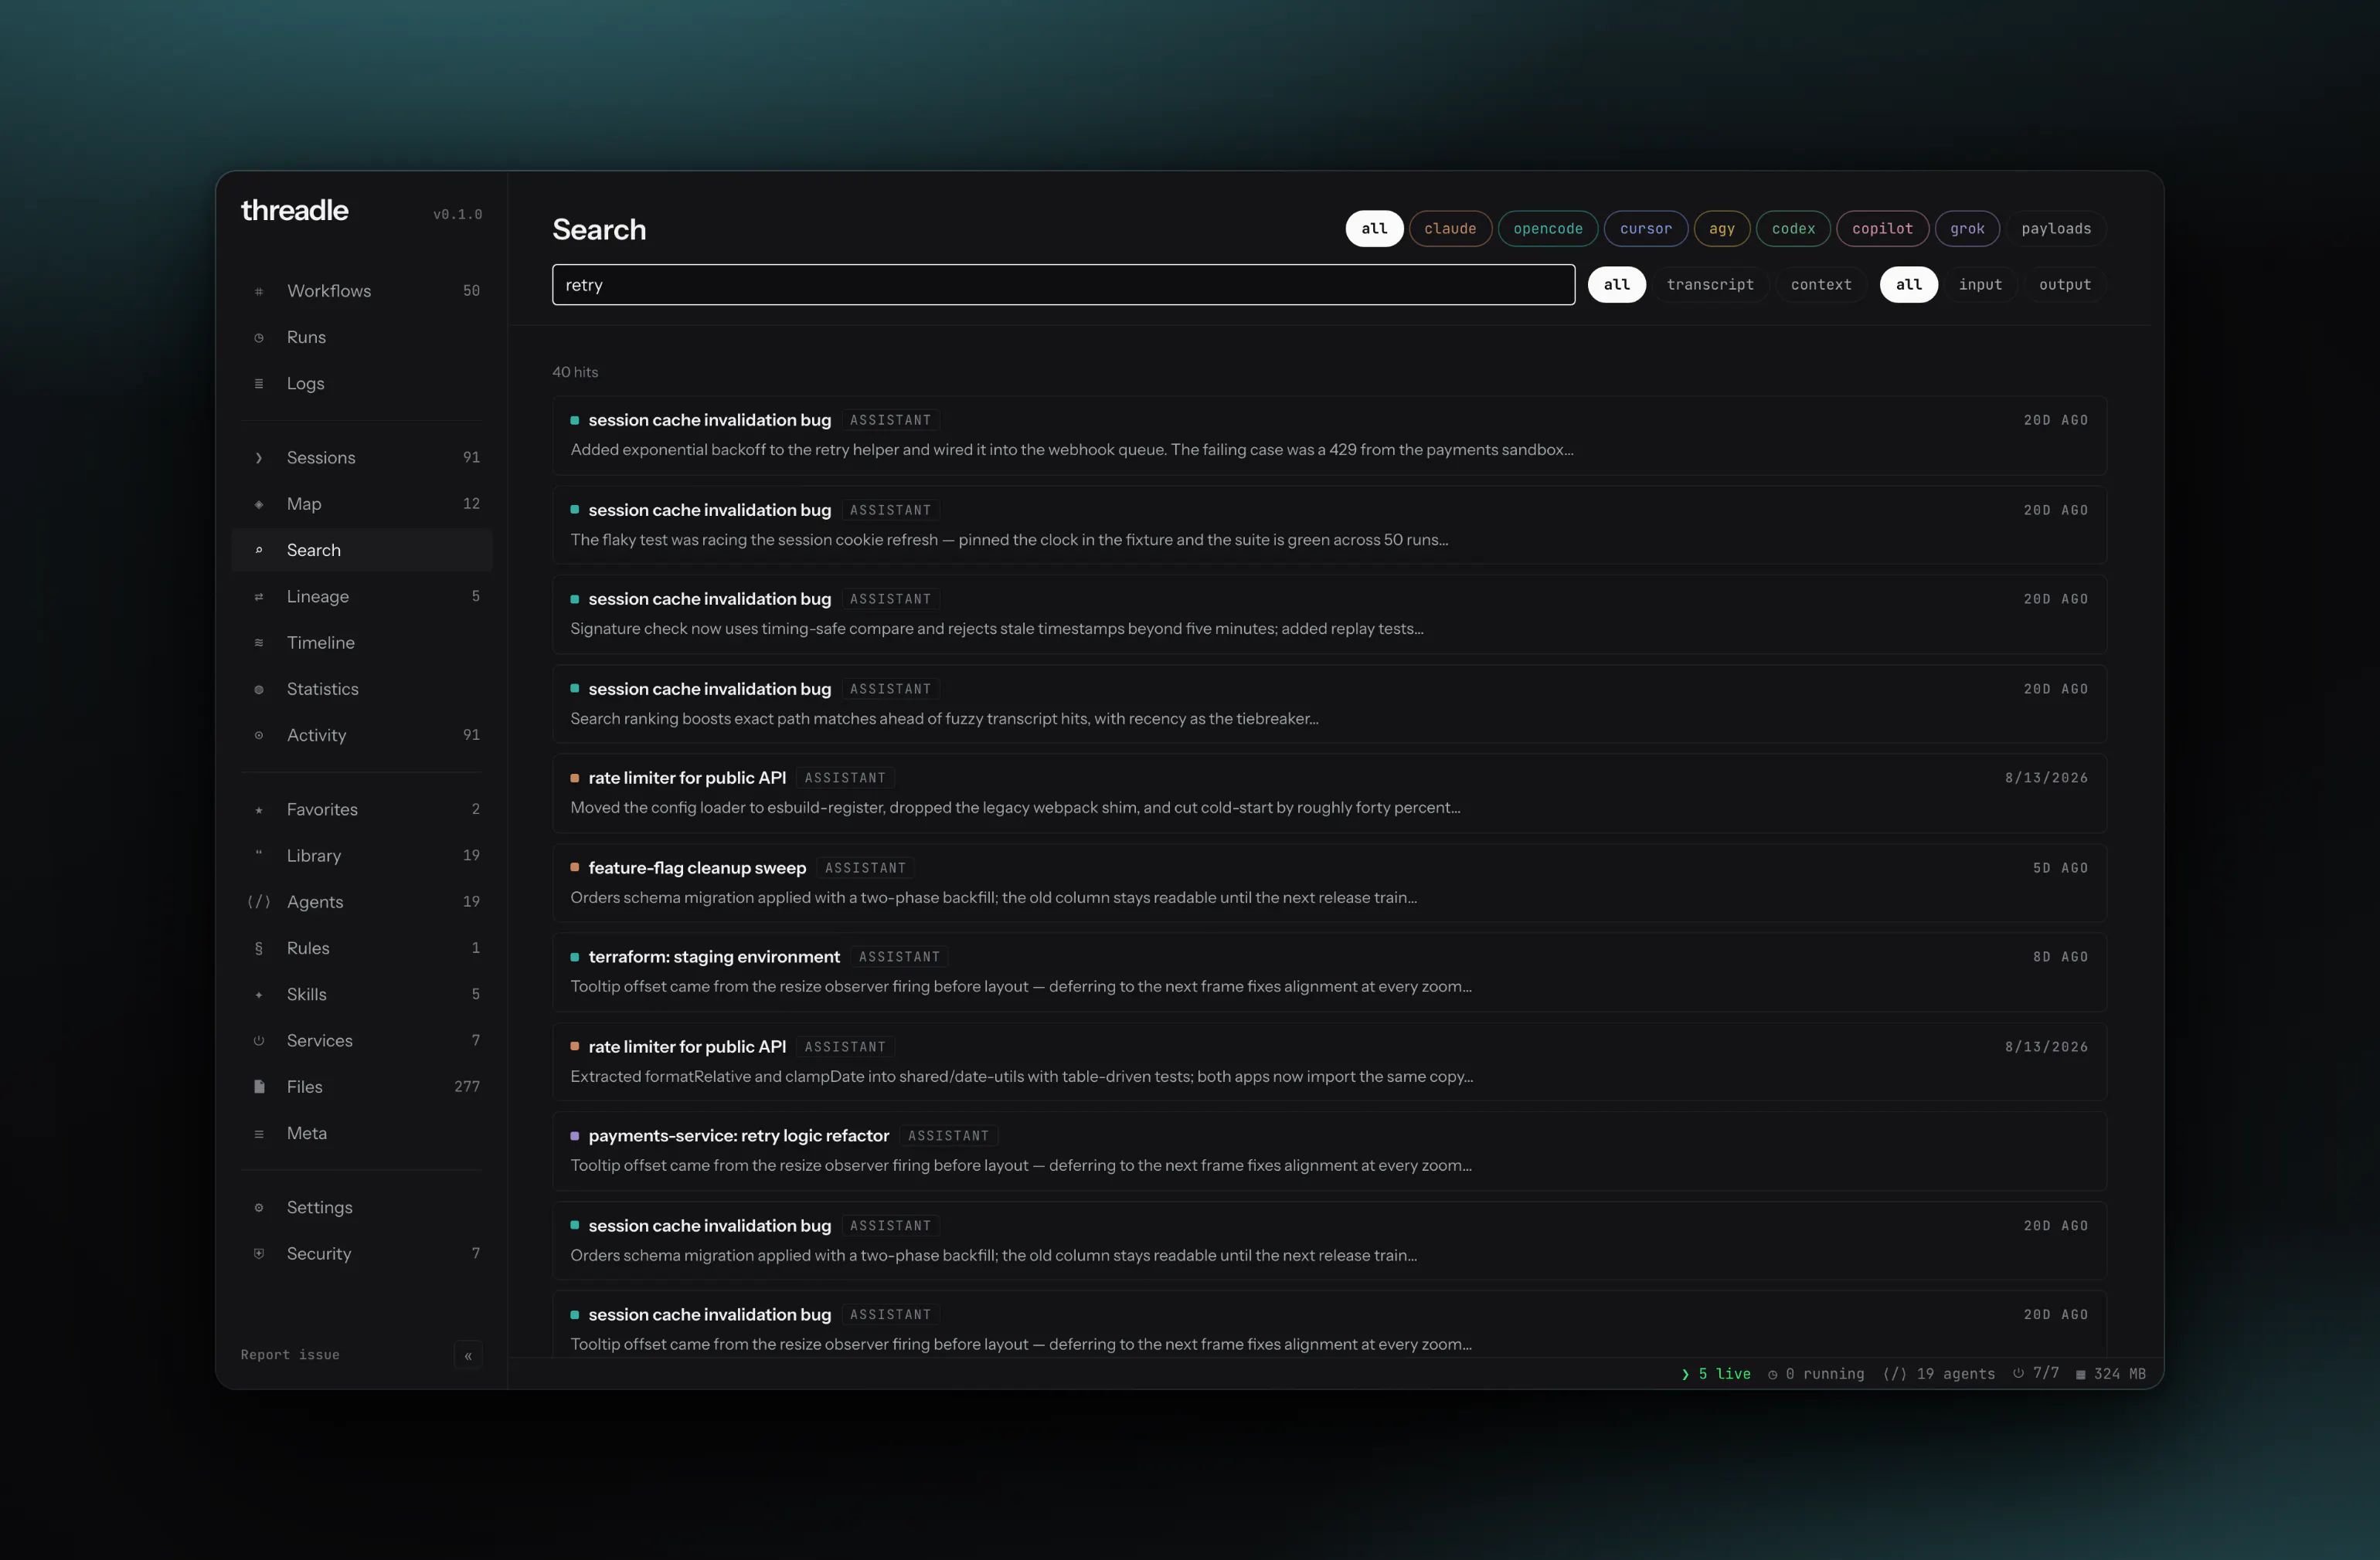Click the status bar power icon by 7/7
2380x1560 pixels.
click(x=2019, y=1374)
